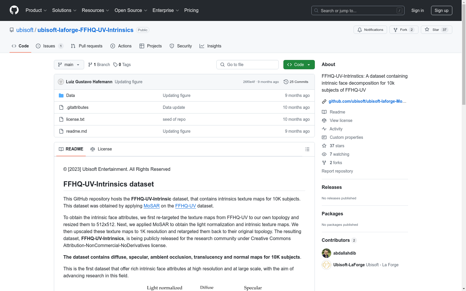This screenshot has width=466, height=291.
Task: Open commit hash 26f0e4f
Action: click(x=249, y=82)
